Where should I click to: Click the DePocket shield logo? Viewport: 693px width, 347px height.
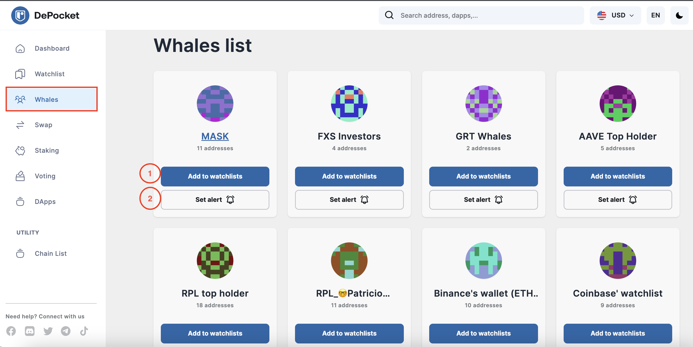point(20,15)
